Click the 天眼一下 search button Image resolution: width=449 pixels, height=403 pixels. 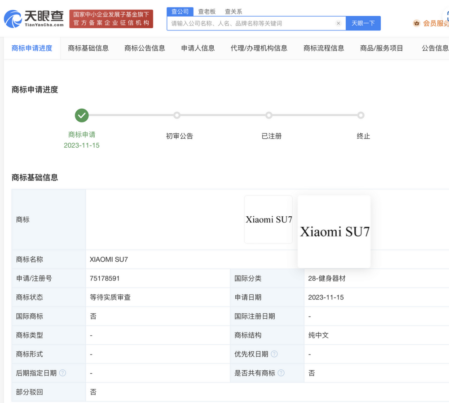click(x=364, y=23)
